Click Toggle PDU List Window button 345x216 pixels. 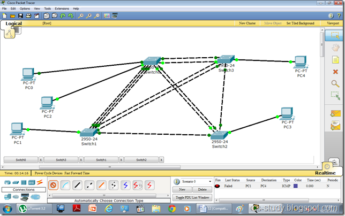click(x=192, y=198)
